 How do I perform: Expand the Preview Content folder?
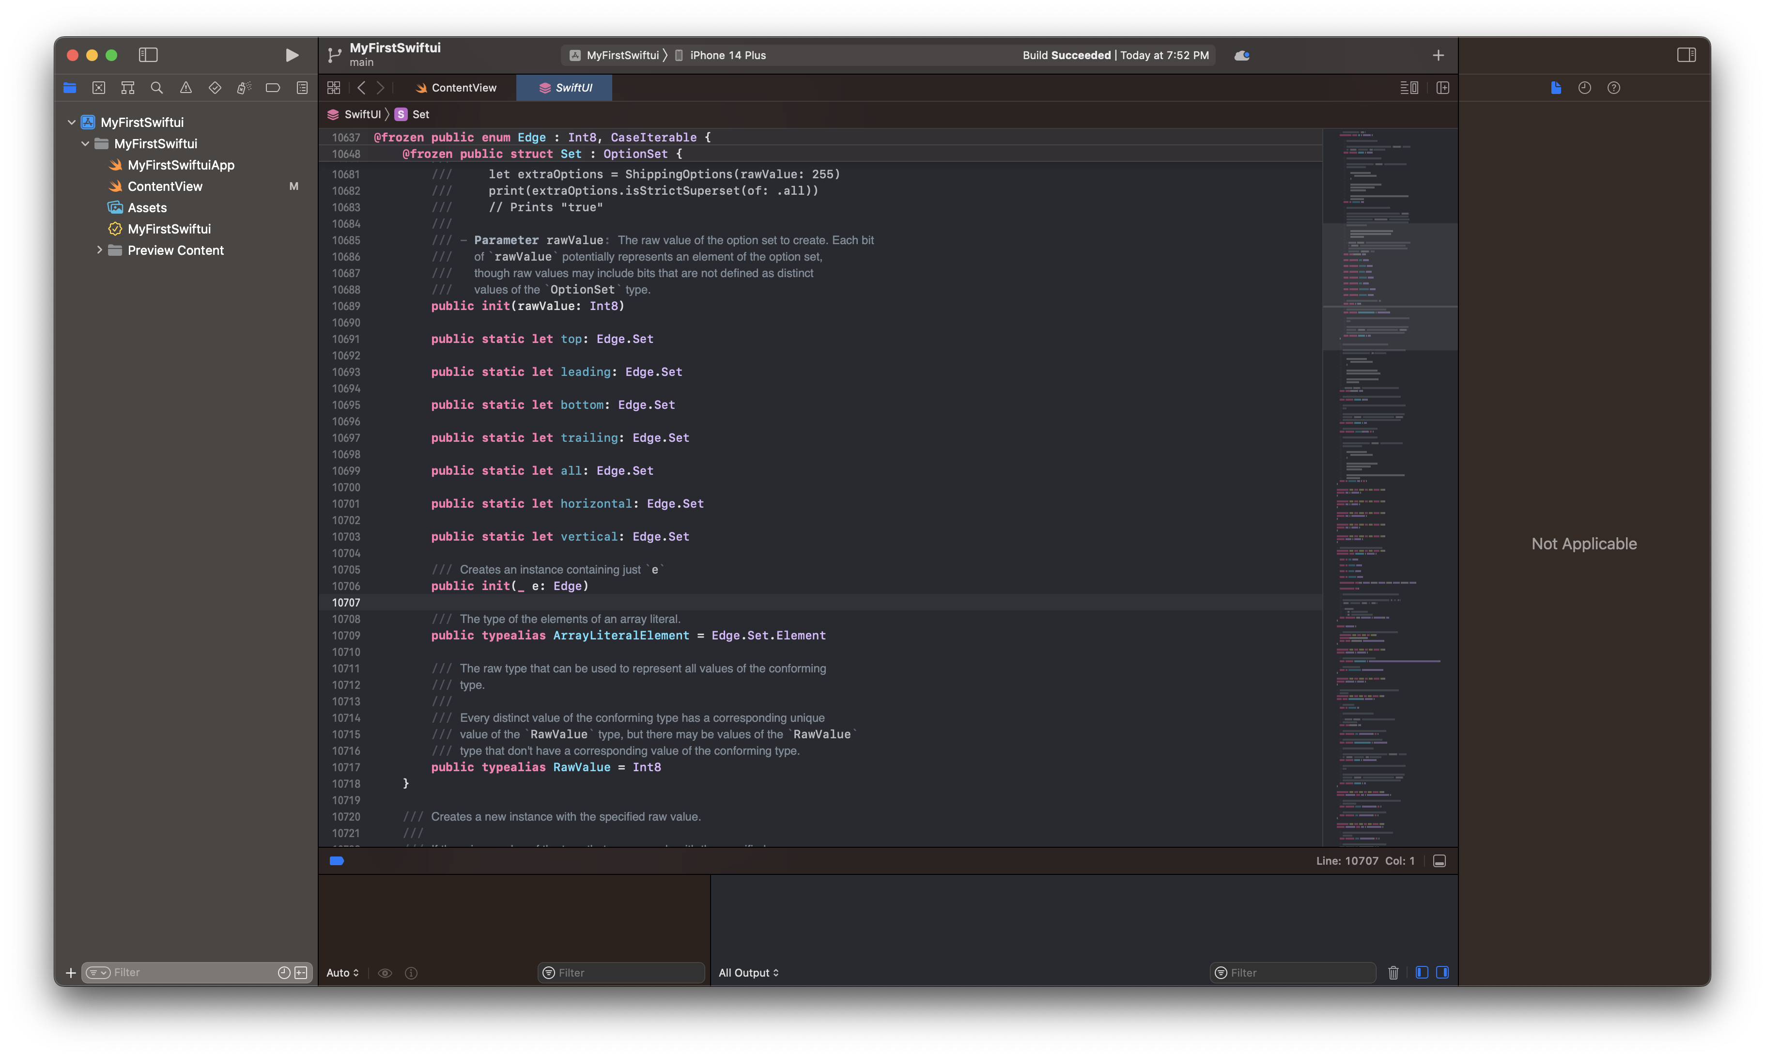tap(99, 250)
